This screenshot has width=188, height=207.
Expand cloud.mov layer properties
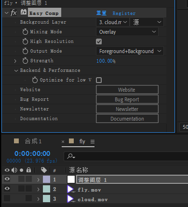coord(38,199)
